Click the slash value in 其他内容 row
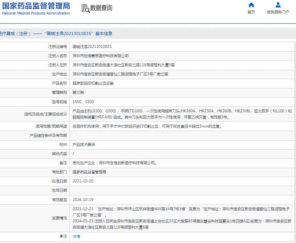The image size is (296, 243). [x=73, y=153]
